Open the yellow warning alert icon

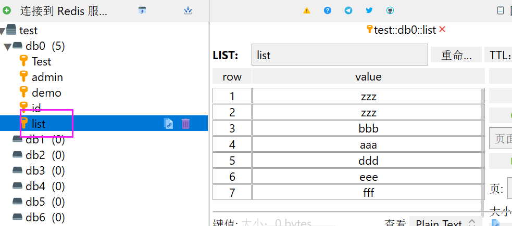pos(307,10)
